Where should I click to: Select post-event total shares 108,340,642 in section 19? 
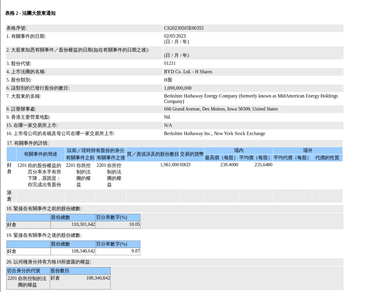click(83, 251)
